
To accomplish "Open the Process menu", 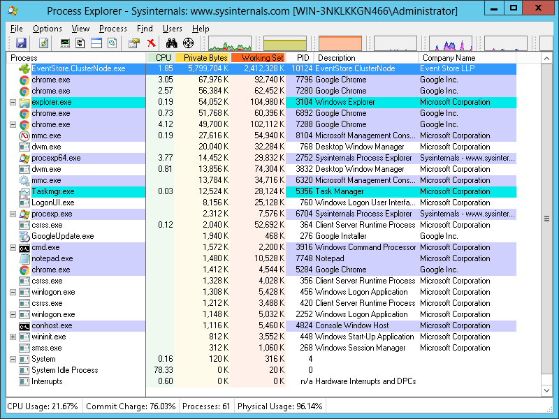I will [113, 29].
